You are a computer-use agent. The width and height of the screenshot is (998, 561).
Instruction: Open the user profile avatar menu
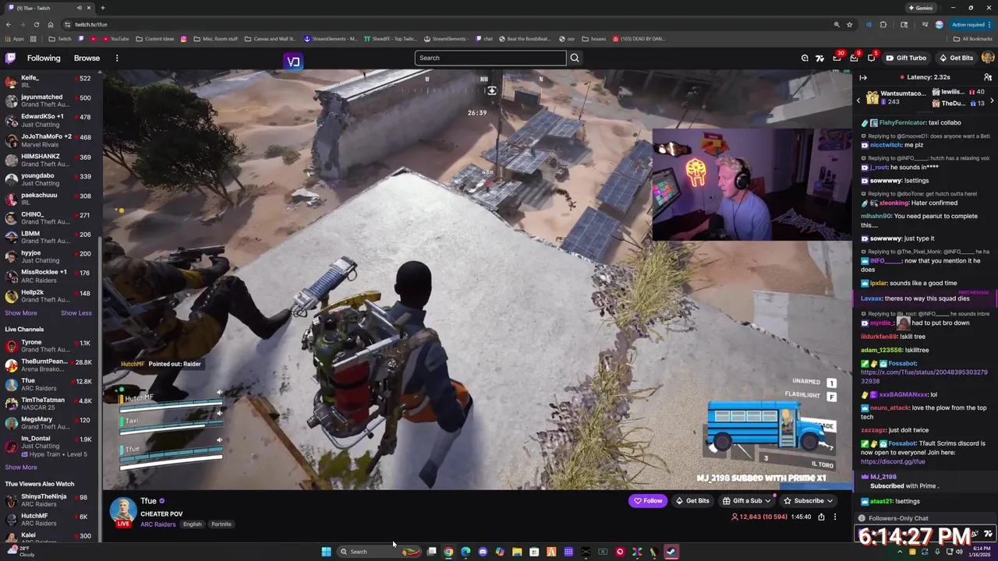tap(988, 58)
